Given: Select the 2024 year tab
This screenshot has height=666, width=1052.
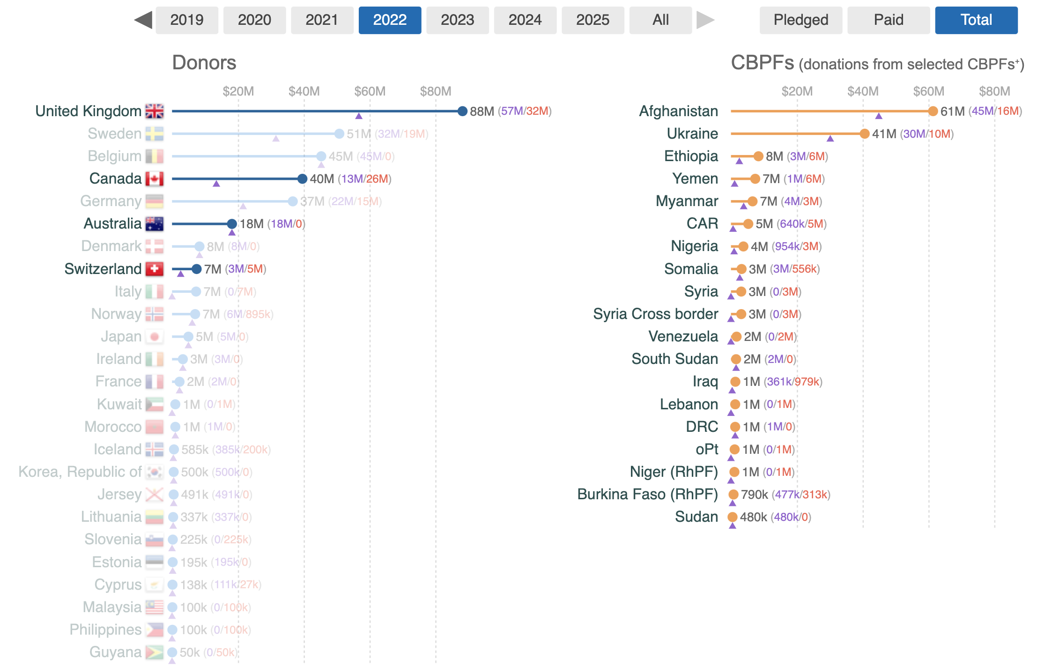Looking at the screenshot, I should 525,20.
